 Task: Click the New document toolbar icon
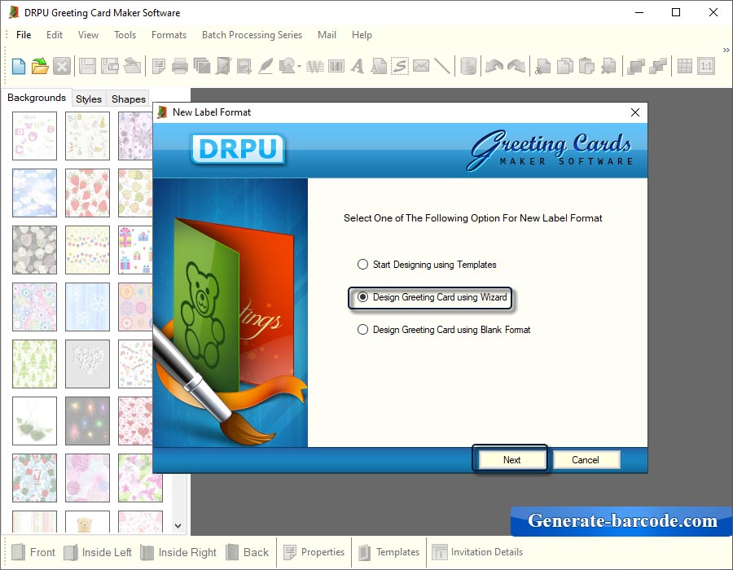tap(18, 66)
